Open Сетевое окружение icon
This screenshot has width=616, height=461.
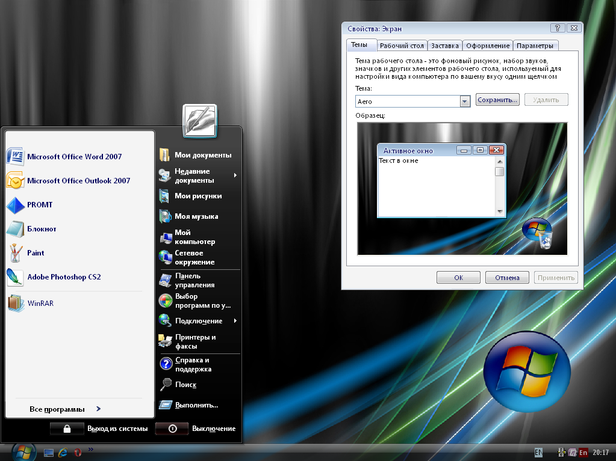(166, 257)
